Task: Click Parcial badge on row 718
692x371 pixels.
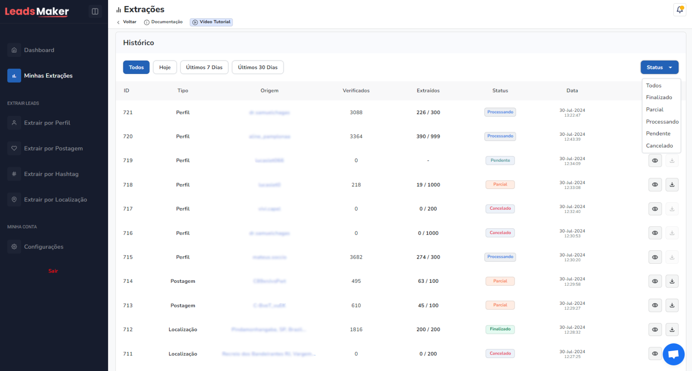Action: pyautogui.click(x=500, y=185)
